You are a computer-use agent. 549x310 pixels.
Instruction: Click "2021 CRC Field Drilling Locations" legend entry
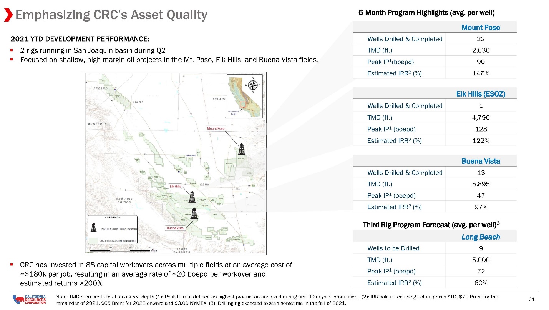pos(119,229)
